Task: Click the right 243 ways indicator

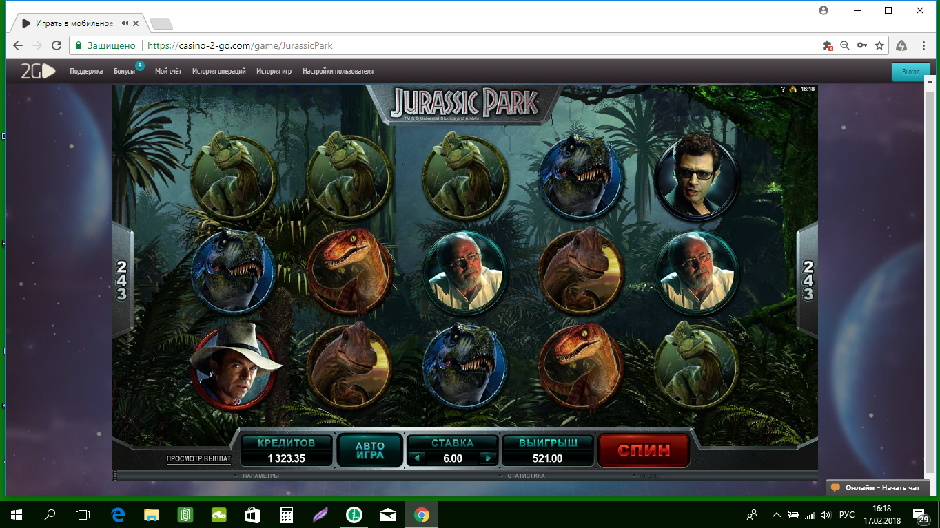Action: pyautogui.click(x=808, y=280)
